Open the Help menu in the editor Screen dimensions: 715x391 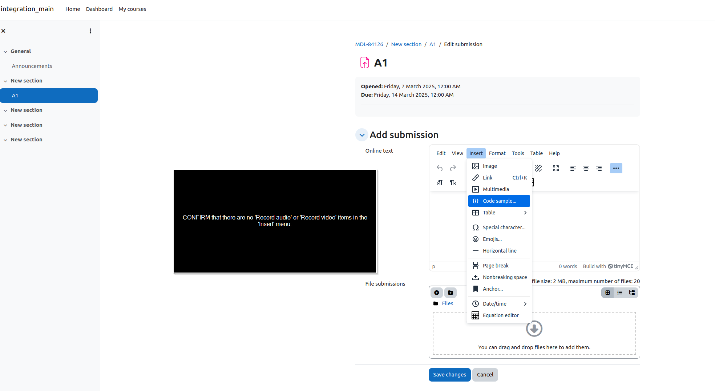[x=554, y=153]
